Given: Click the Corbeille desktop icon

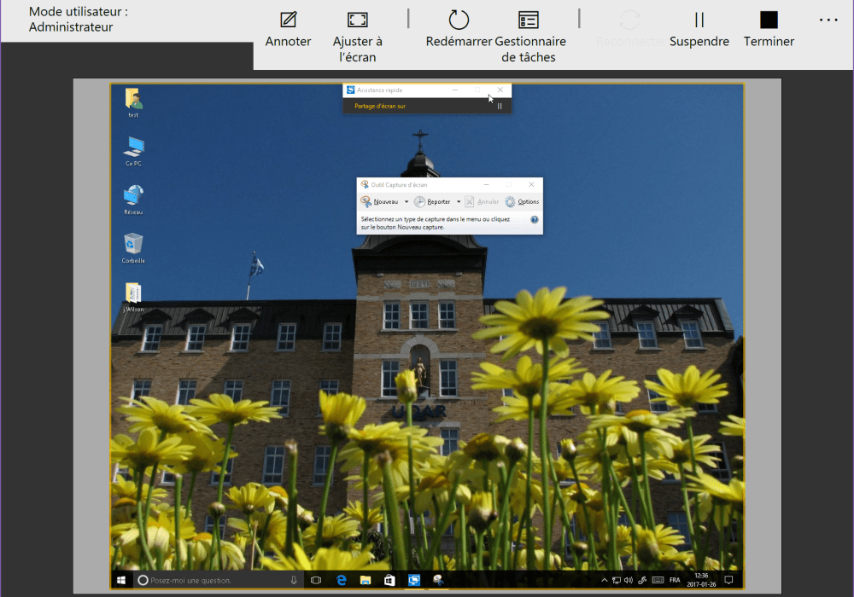Looking at the screenshot, I should tap(133, 246).
